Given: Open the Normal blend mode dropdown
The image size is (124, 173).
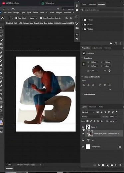Looking at the screenshot, I should 91,117.
